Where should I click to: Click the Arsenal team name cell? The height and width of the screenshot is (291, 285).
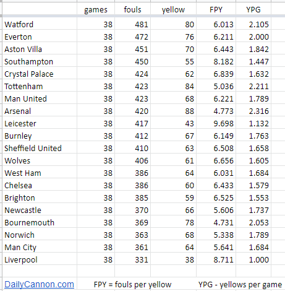click(x=40, y=111)
